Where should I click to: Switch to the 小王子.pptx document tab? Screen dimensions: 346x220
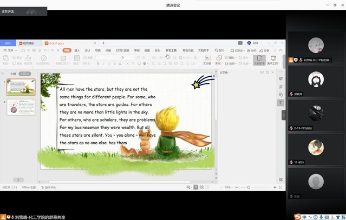(x=56, y=43)
